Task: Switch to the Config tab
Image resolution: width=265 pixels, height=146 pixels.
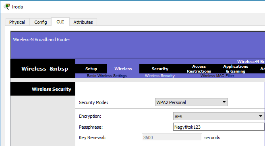Action: (x=41, y=22)
